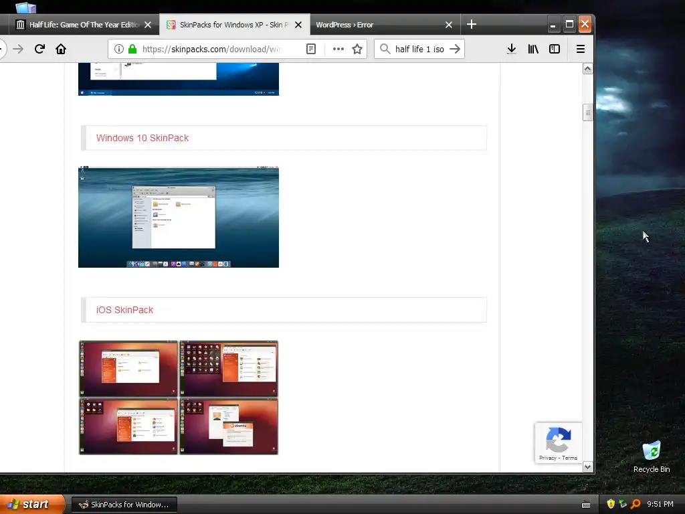Open the Windows 10 SkinPack link
This screenshot has height=514, width=685.
pyautogui.click(x=142, y=138)
